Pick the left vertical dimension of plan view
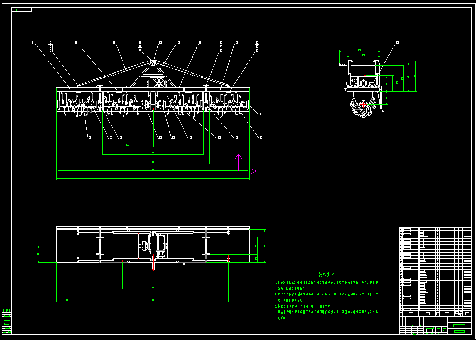Image resolution: width=476 pixels, height=340 pixels. [x=38, y=254]
